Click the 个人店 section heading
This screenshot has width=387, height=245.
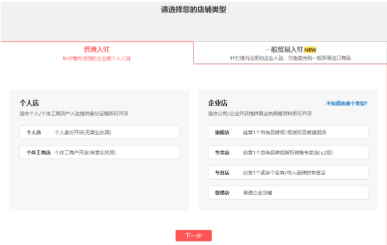[29, 103]
